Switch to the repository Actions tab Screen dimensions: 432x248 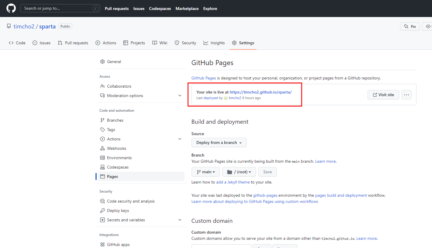click(106, 43)
